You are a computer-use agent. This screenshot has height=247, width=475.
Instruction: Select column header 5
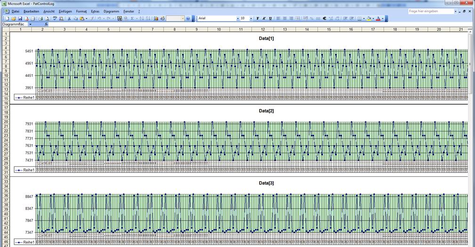(108, 29)
